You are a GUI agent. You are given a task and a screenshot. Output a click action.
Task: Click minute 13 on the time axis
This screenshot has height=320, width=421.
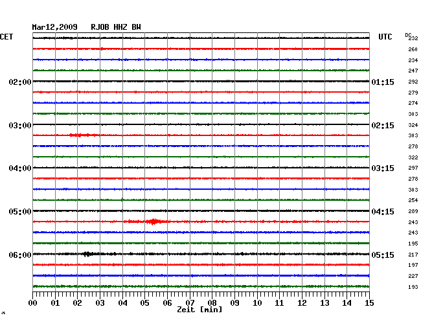click(324, 303)
